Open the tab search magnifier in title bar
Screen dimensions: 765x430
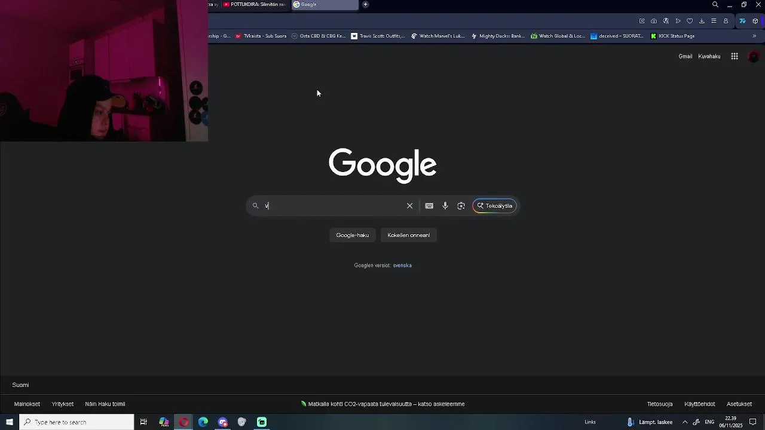(x=715, y=4)
